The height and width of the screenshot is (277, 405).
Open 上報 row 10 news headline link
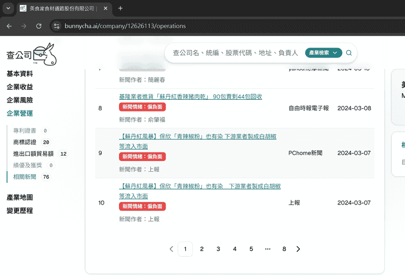tap(199, 191)
